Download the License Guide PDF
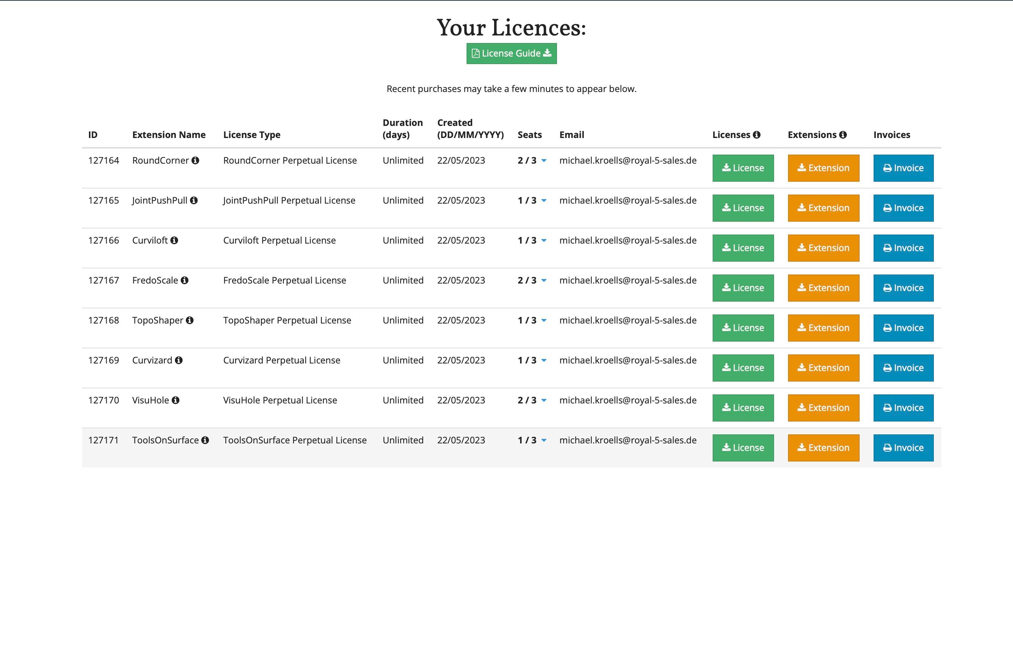 (x=511, y=54)
